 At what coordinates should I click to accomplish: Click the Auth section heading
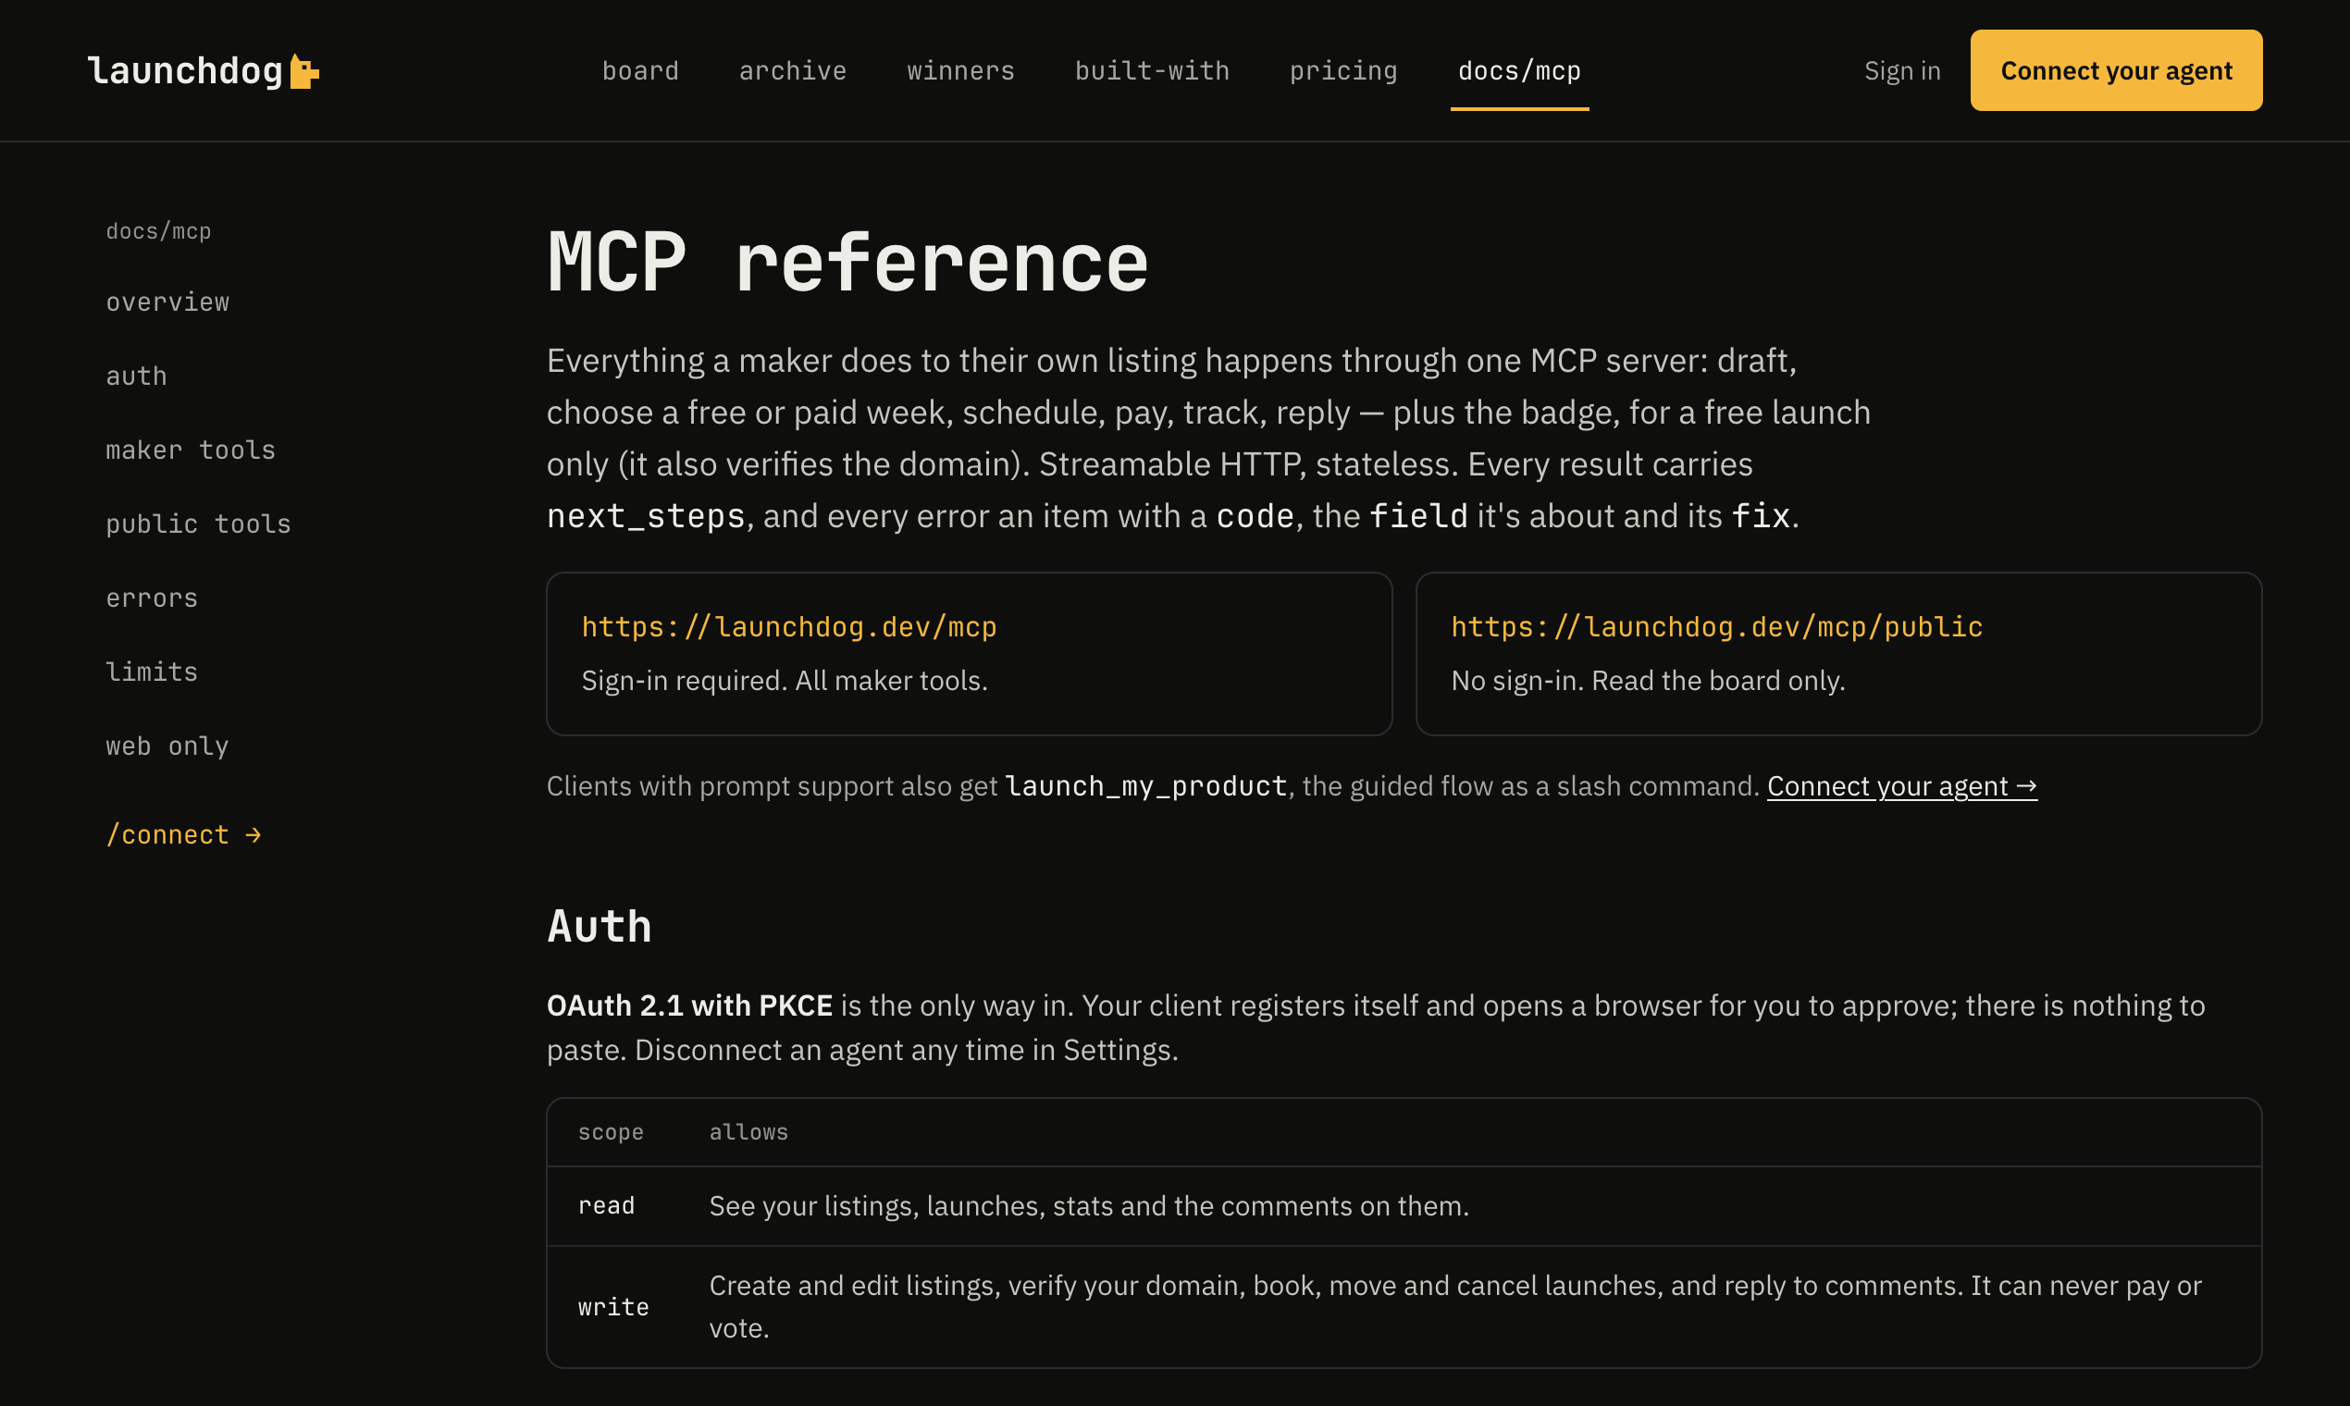tap(600, 927)
